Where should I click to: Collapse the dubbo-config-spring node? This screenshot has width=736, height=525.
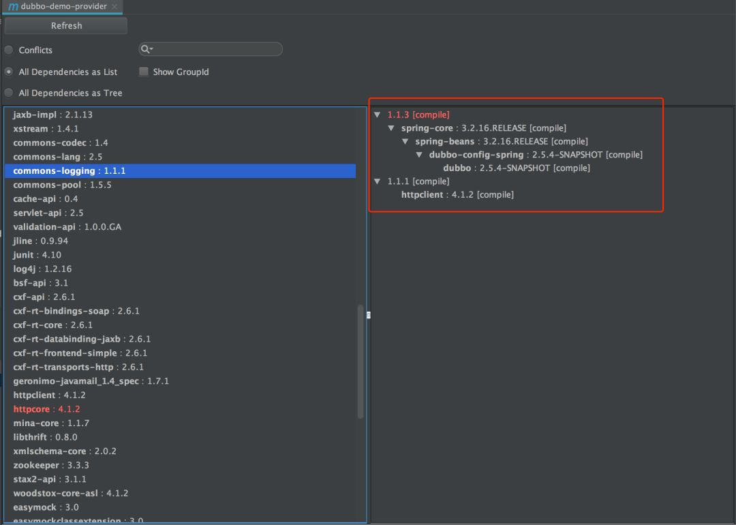[419, 155]
